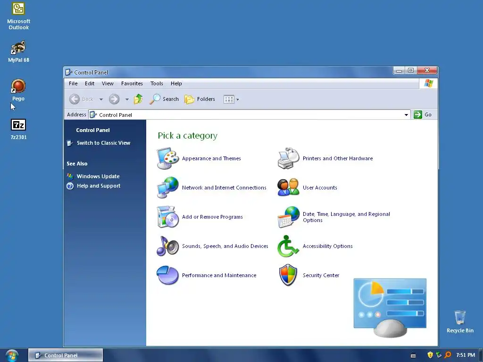Open Sounds, Speech, and Audio Devices icon
483x362 pixels.
tap(167, 246)
